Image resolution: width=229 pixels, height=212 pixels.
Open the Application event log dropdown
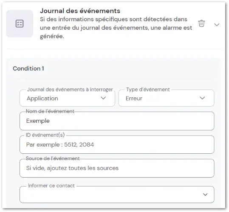click(x=67, y=98)
